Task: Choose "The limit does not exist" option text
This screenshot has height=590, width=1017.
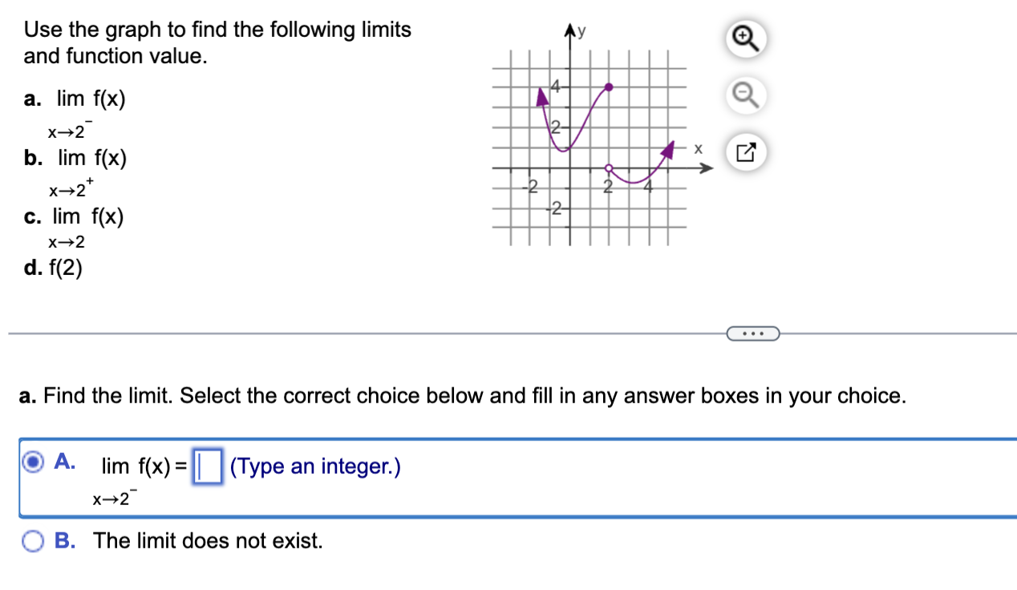Action: (x=209, y=541)
